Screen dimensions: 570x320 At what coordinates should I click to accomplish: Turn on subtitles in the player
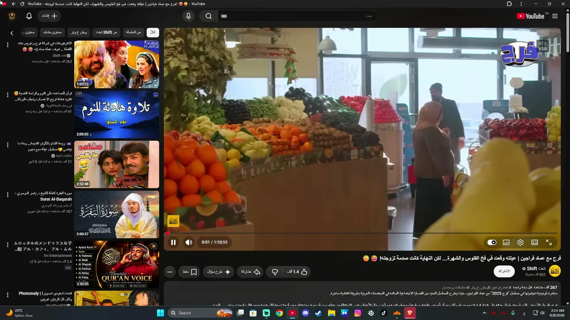506,242
